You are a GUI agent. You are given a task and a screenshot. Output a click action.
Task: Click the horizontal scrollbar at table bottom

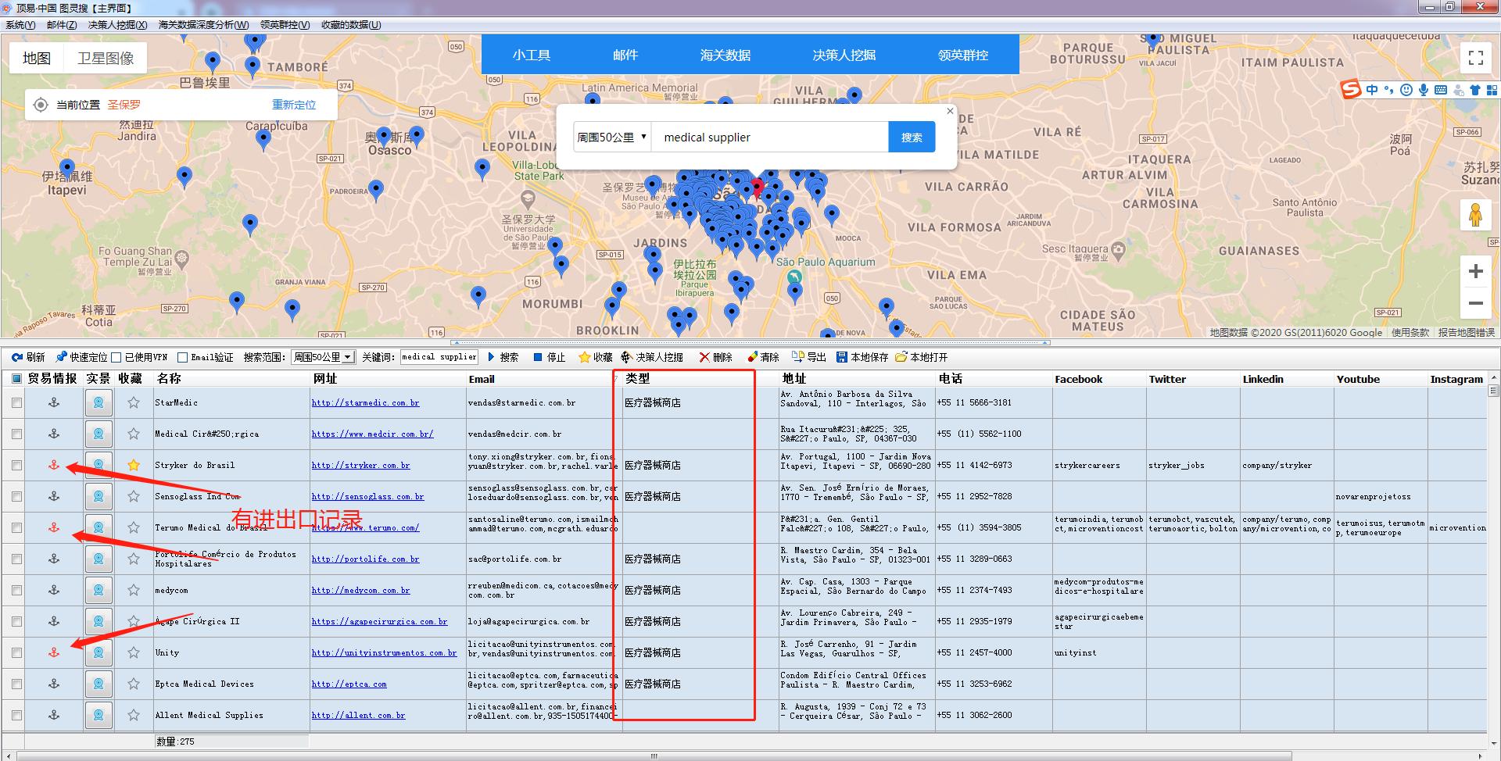tap(654, 756)
